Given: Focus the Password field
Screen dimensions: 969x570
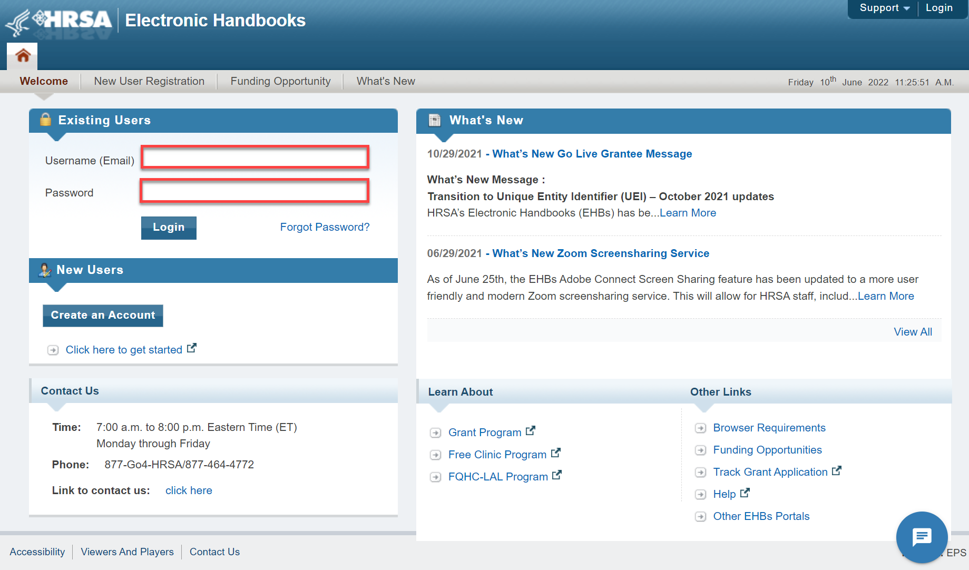Looking at the screenshot, I should pyautogui.click(x=255, y=191).
